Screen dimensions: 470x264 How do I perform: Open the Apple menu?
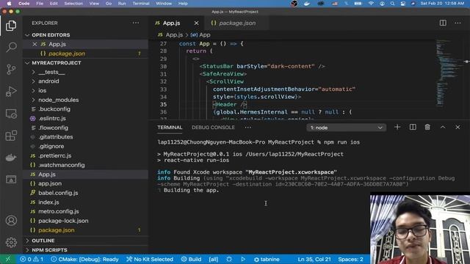(x=9, y=4)
